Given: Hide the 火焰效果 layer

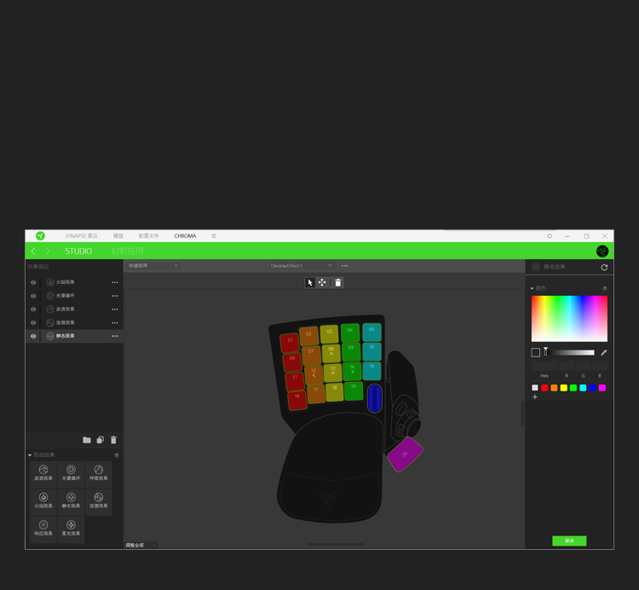Looking at the screenshot, I should (x=33, y=282).
